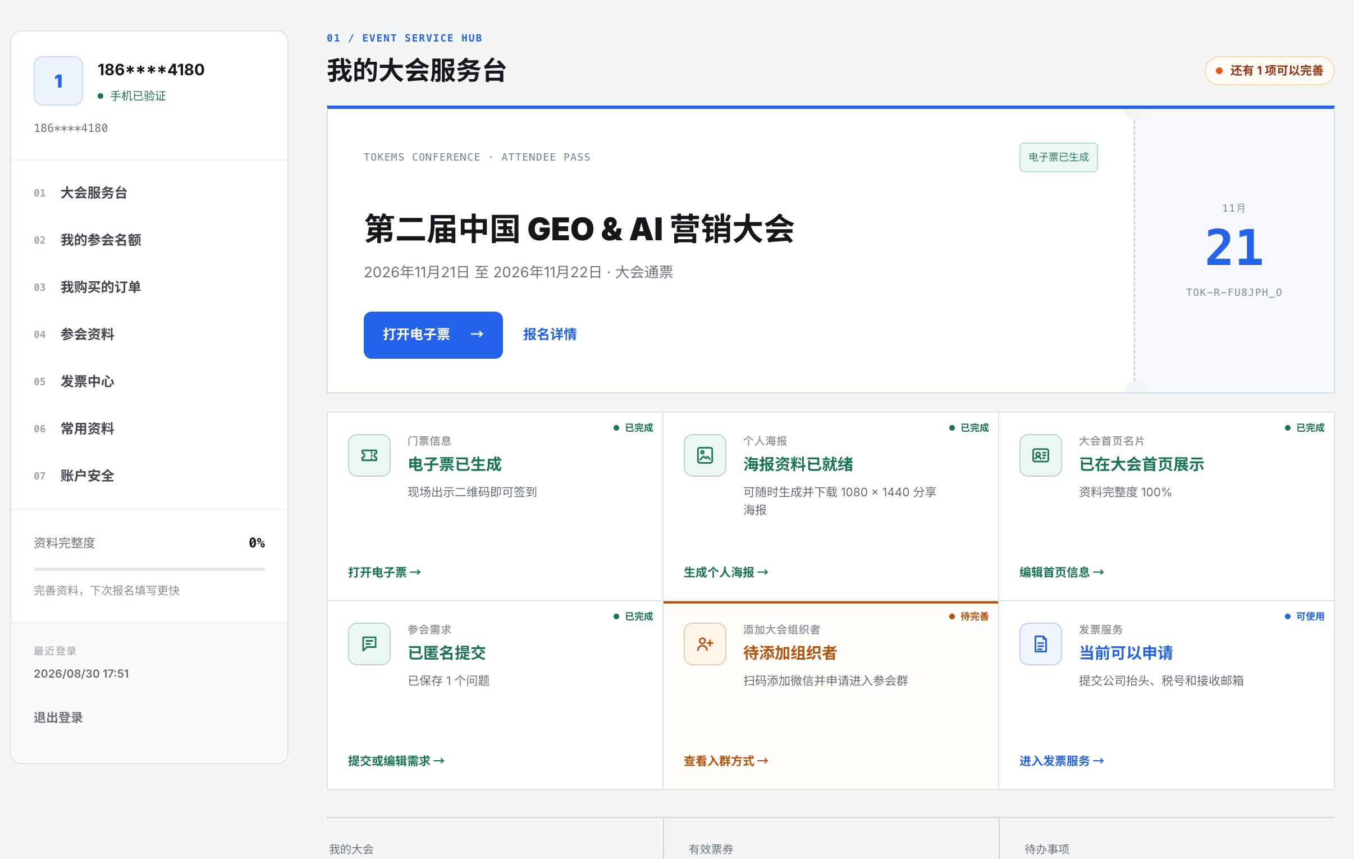
Task: Click the 第二届中国 GEO & AI 营销大会 title
Action: click(579, 229)
